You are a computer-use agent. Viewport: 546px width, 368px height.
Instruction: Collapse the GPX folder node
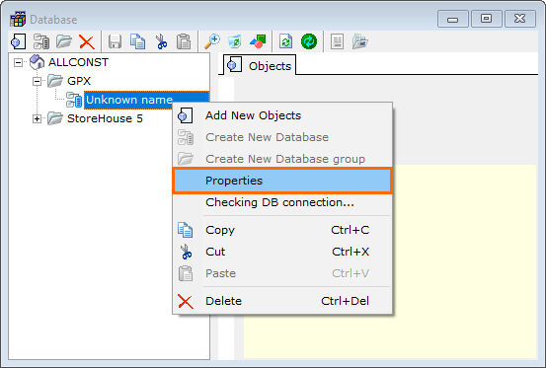point(37,81)
